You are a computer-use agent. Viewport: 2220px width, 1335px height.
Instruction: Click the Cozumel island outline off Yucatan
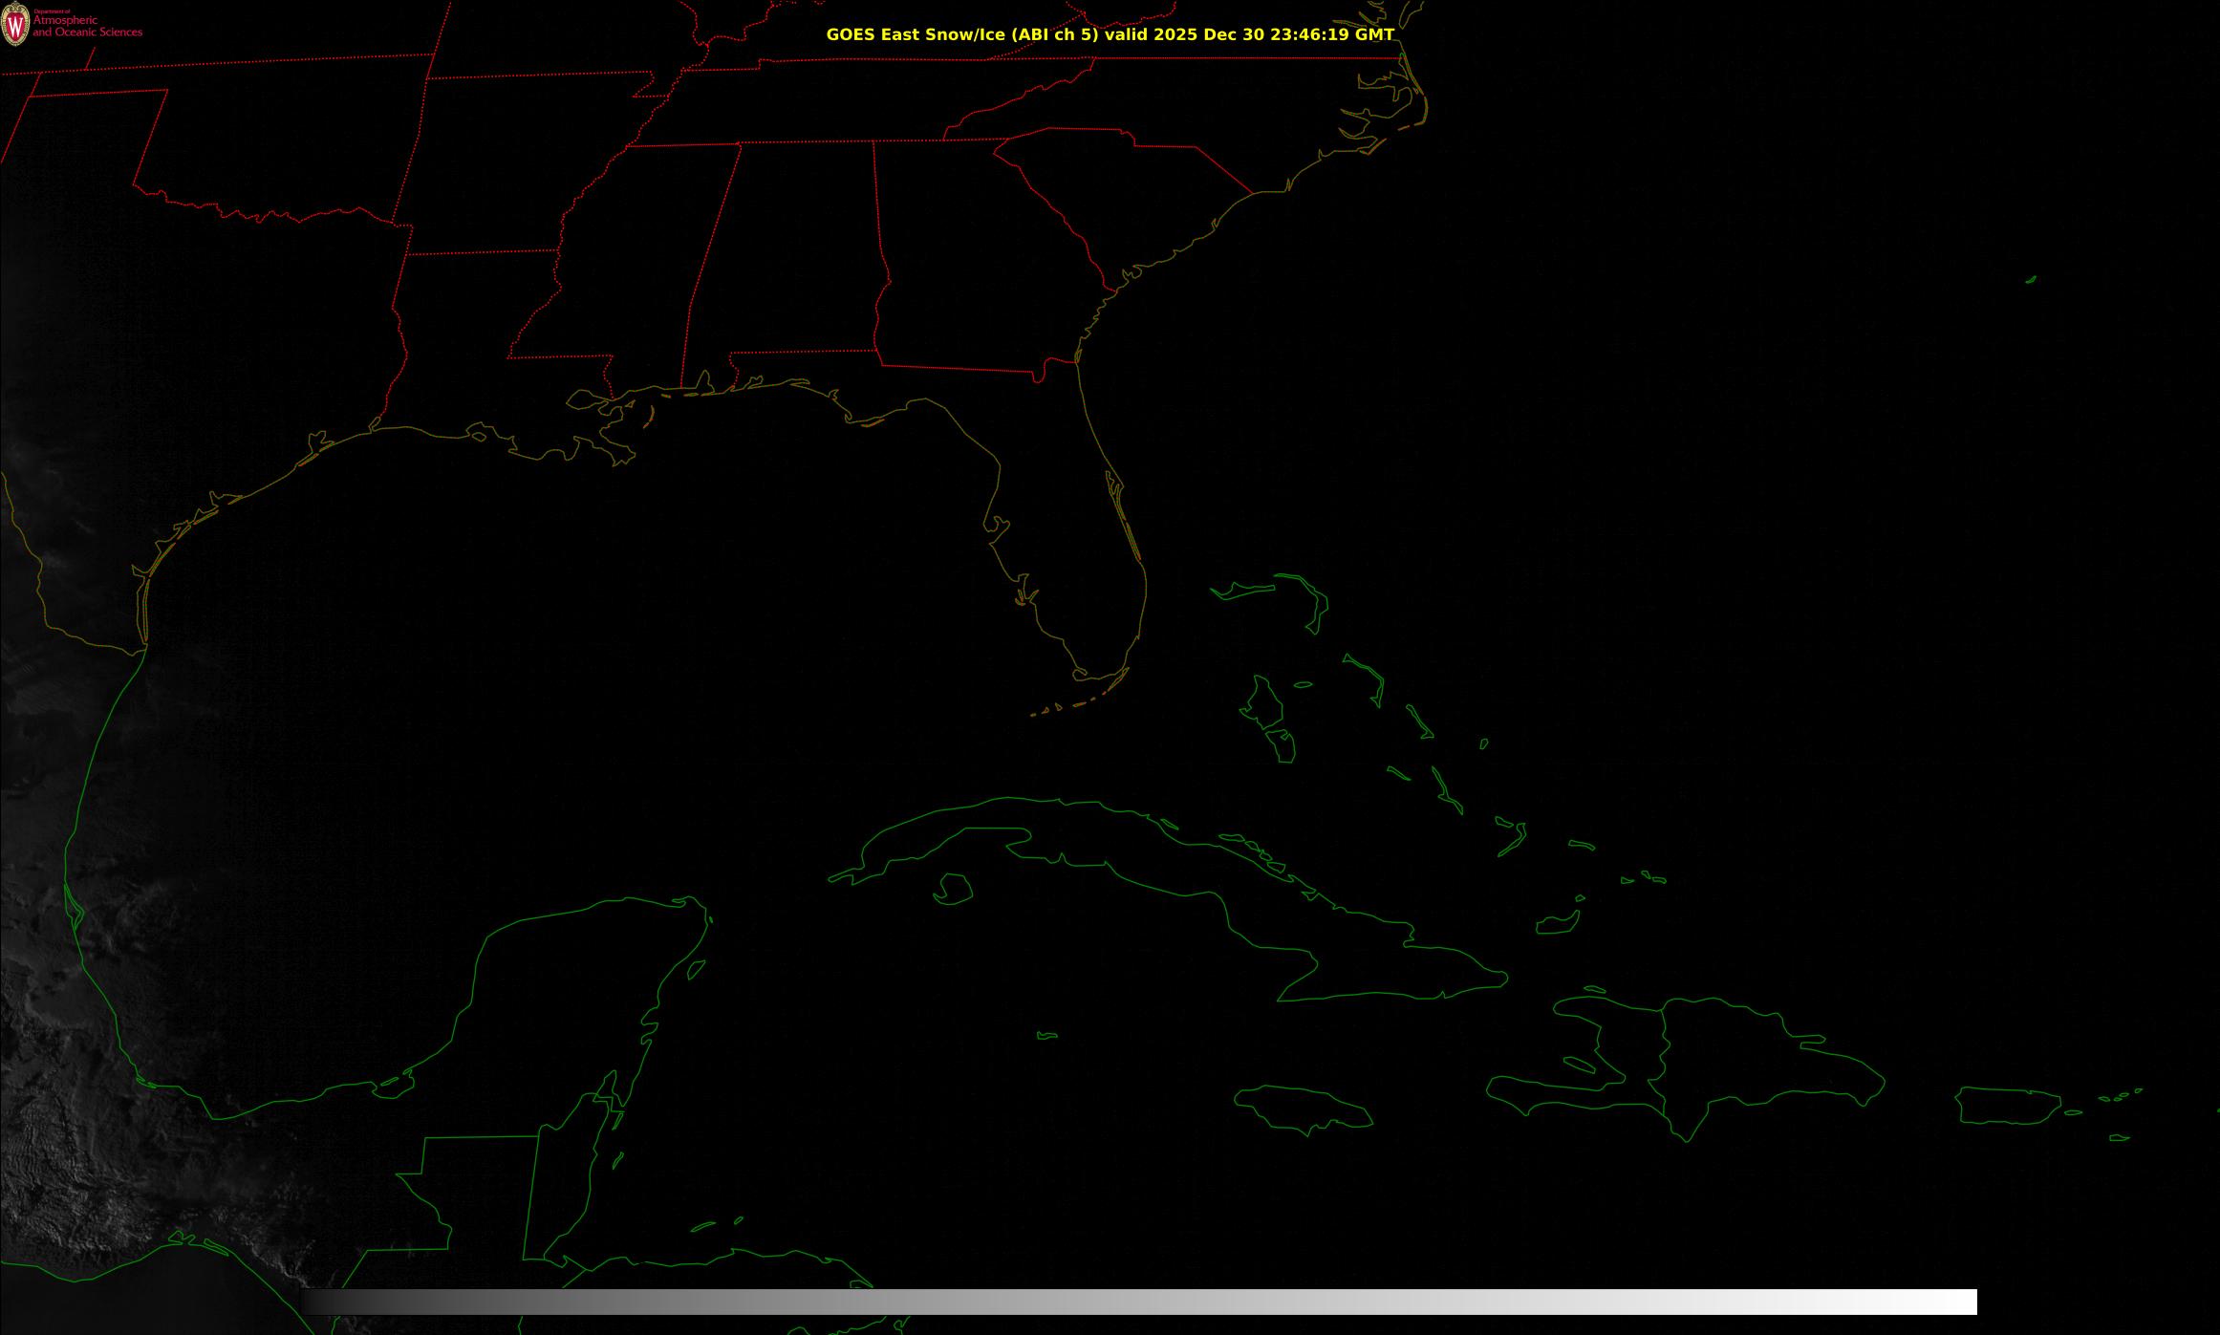697,970
